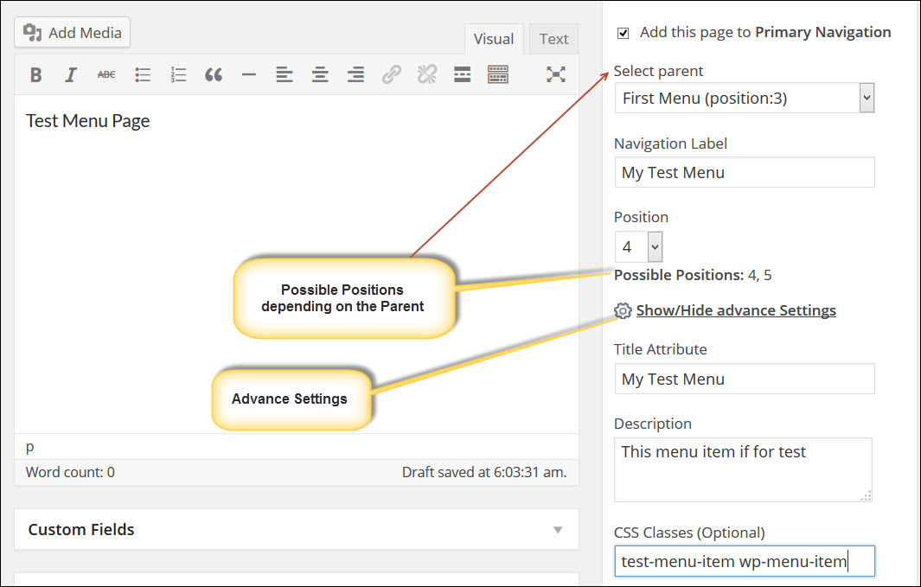Click Show/Hide advance Settings link

736,310
